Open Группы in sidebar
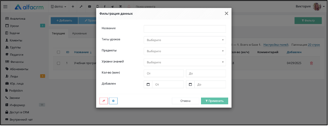The width and height of the screenshot is (328, 126). (13, 47)
